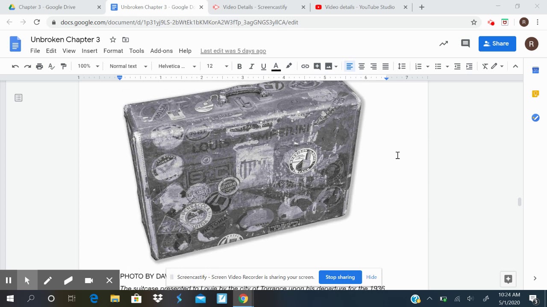Open the font size 12 dropdown
Image resolution: width=547 pixels, height=307 pixels.
pos(218,66)
